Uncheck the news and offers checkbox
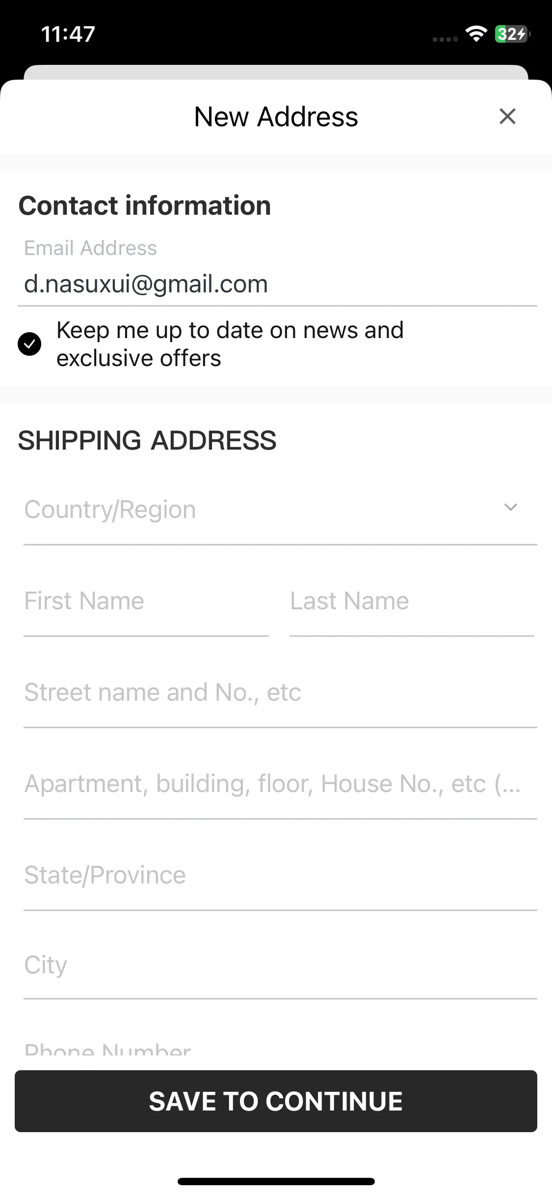552x1197 pixels. pyautogui.click(x=29, y=344)
